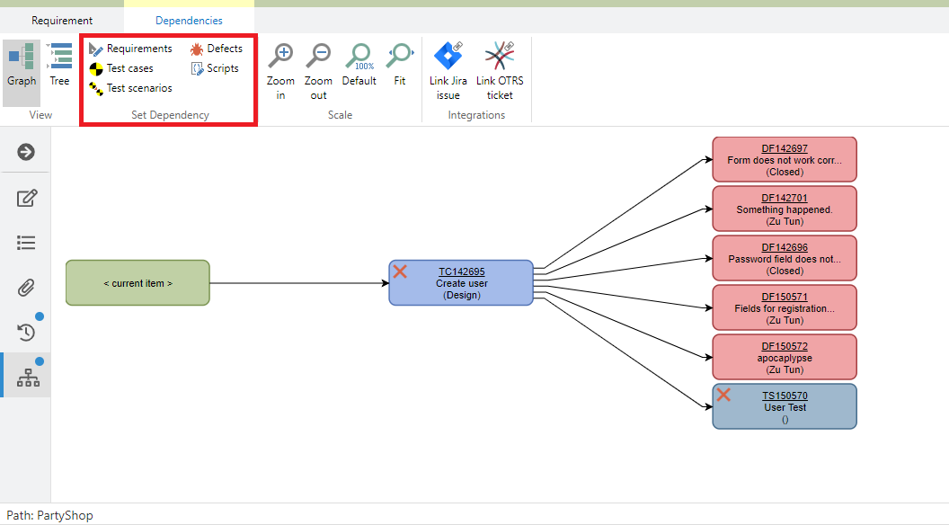Open the edit pencil sidebar icon
949x525 pixels.
[x=26, y=198]
